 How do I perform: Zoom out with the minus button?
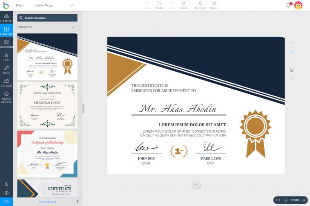click(x=286, y=200)
